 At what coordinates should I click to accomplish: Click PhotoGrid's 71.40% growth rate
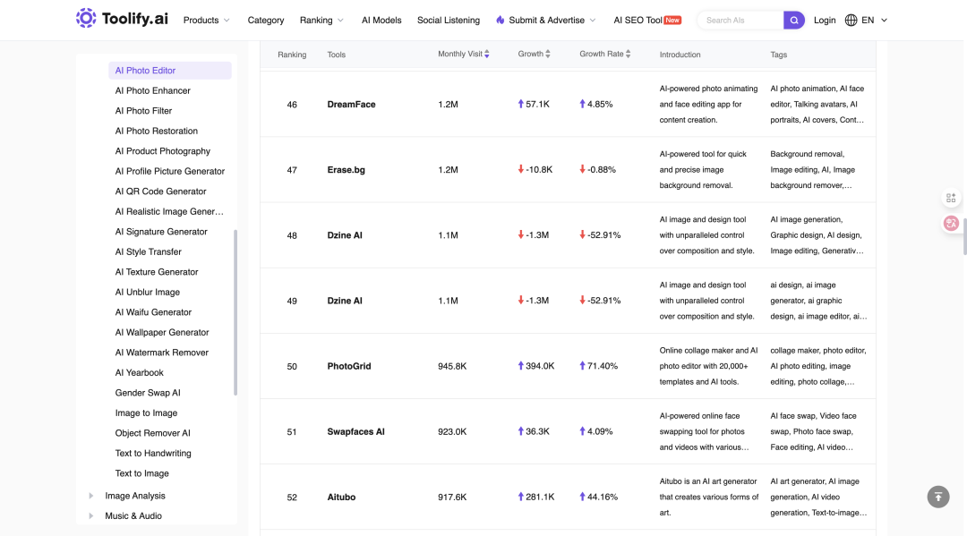pos(598,366)
